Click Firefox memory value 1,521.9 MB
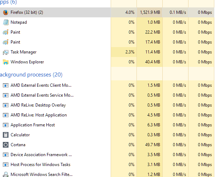215x177 pixels. pos(150,12)
